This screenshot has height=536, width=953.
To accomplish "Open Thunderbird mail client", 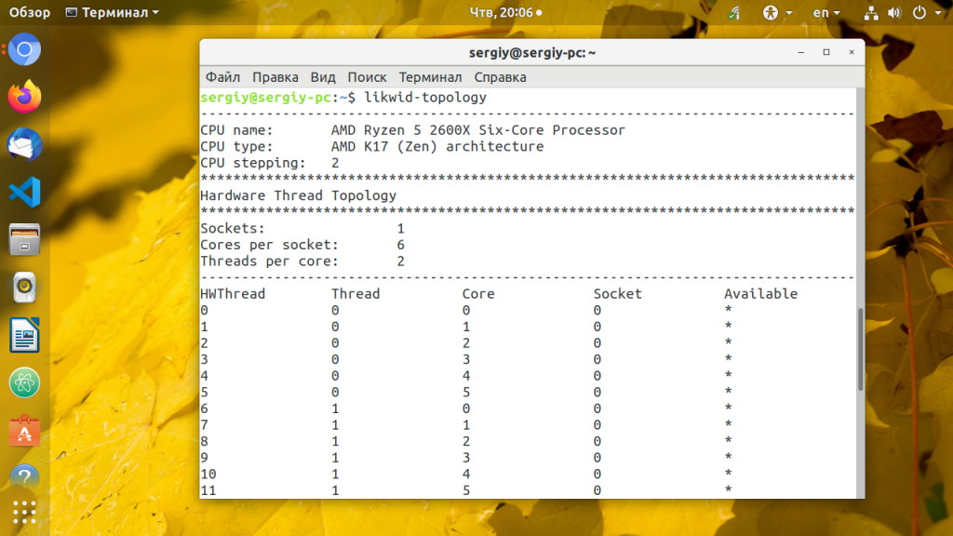I will (25, 144).
